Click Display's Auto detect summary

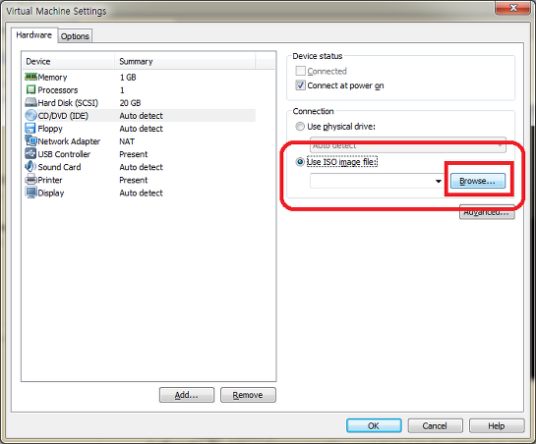pyautogui.click(x=142, y=193)
